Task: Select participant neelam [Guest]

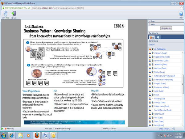Action: (x=159, y=114)
